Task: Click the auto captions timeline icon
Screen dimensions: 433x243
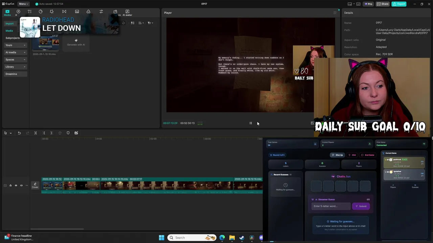Action: pos(76,133)
